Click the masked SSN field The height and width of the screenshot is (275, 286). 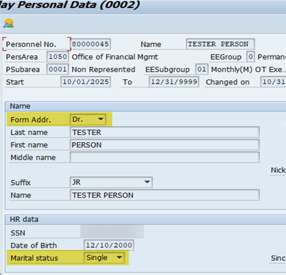(x=112, y=232)
